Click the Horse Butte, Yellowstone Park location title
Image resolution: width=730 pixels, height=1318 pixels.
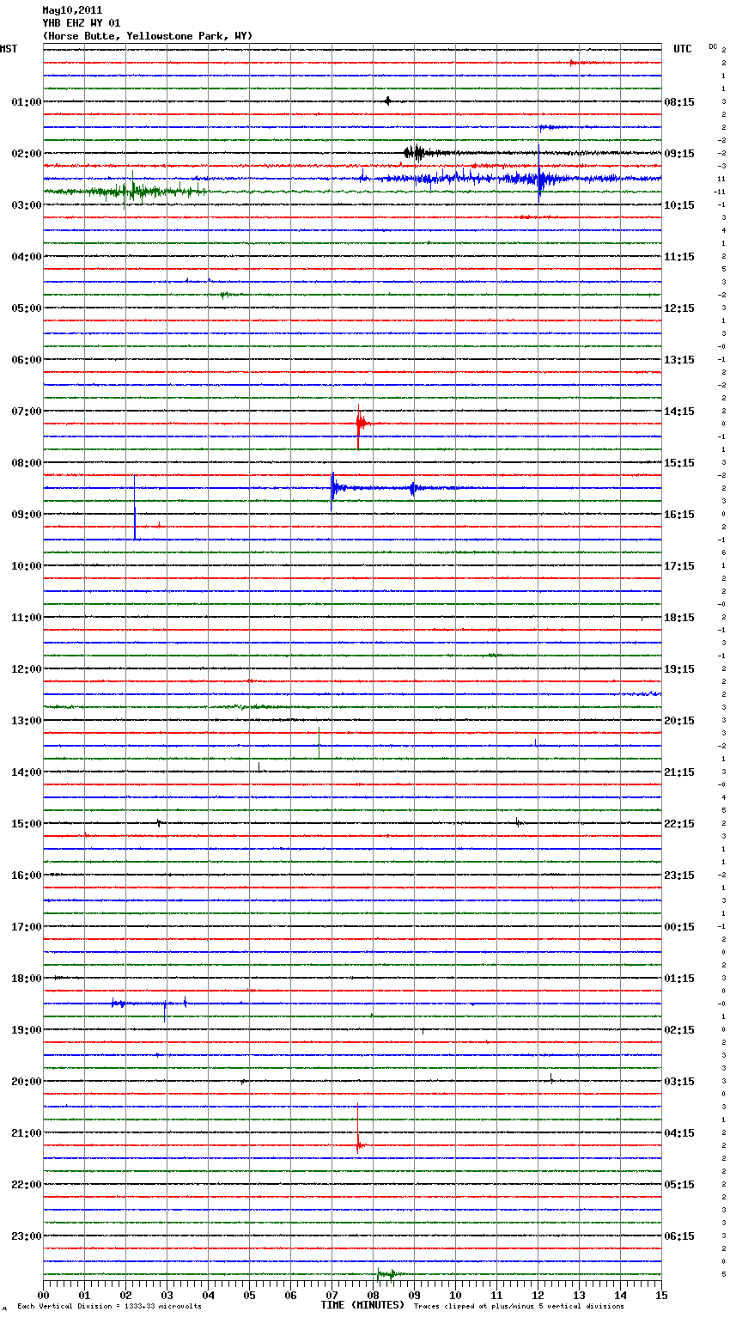pyautogui.click(x=148, y=36)
